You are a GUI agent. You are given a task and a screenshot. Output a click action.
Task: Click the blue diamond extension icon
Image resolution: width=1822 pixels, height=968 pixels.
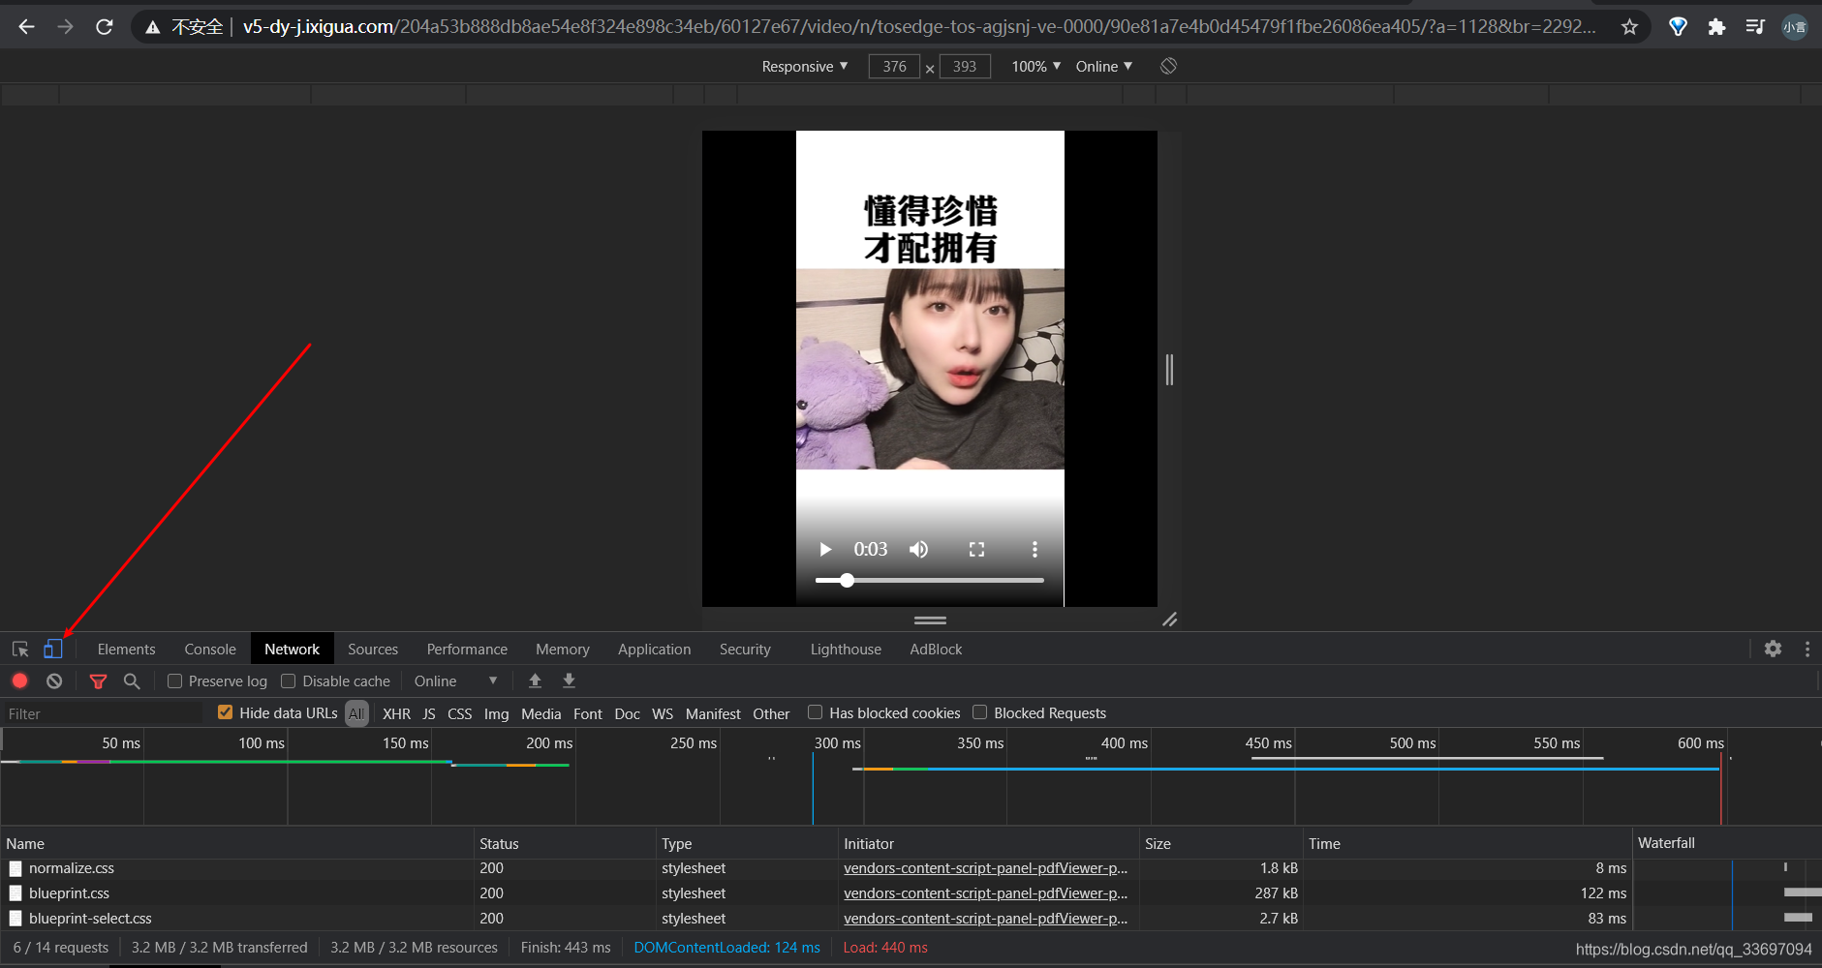click(x=1678, y=27)
